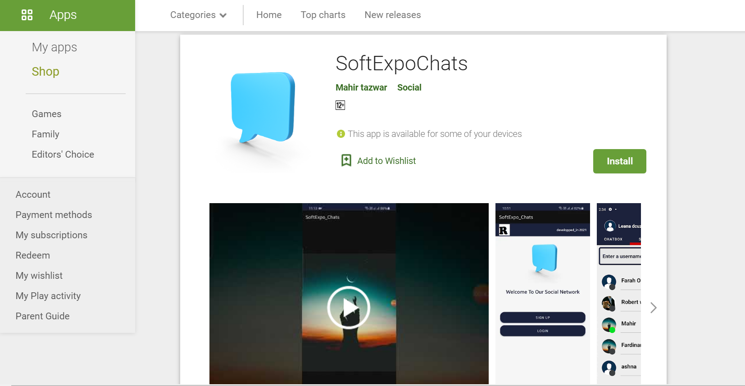The height and width of the screenshot is (386, 745).
Task: Click 'This app is available for some of your devices'
Action: [x=435, y=134]
